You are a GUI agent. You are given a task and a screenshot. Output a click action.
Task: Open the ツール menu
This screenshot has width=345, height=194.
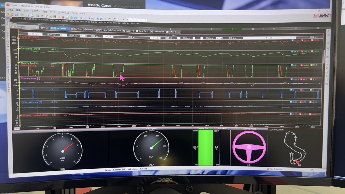pyautogui.click(x=74, y=13)
